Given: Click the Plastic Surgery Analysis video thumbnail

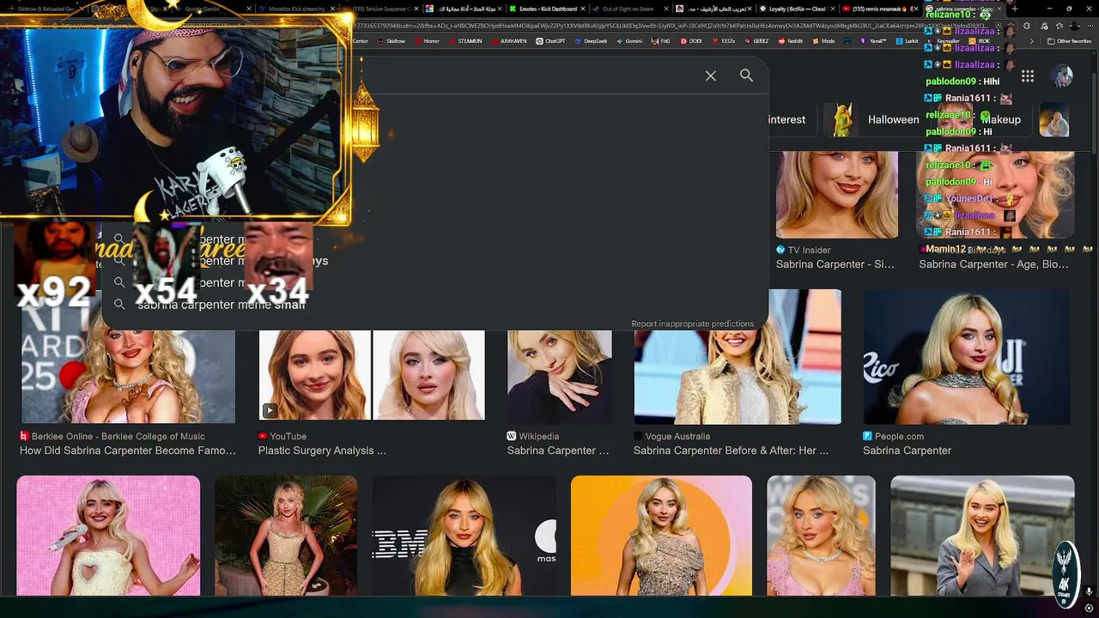Looking at the screenshot, I should pyautogui.click(x=372, y=375).
